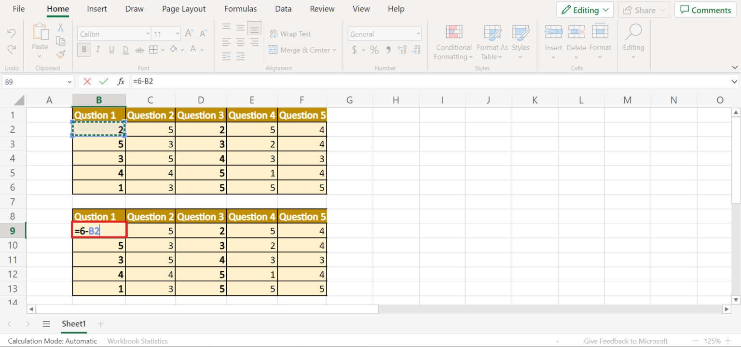
Task: Add a new sheet with the plus button
Action: coord(100,324)
